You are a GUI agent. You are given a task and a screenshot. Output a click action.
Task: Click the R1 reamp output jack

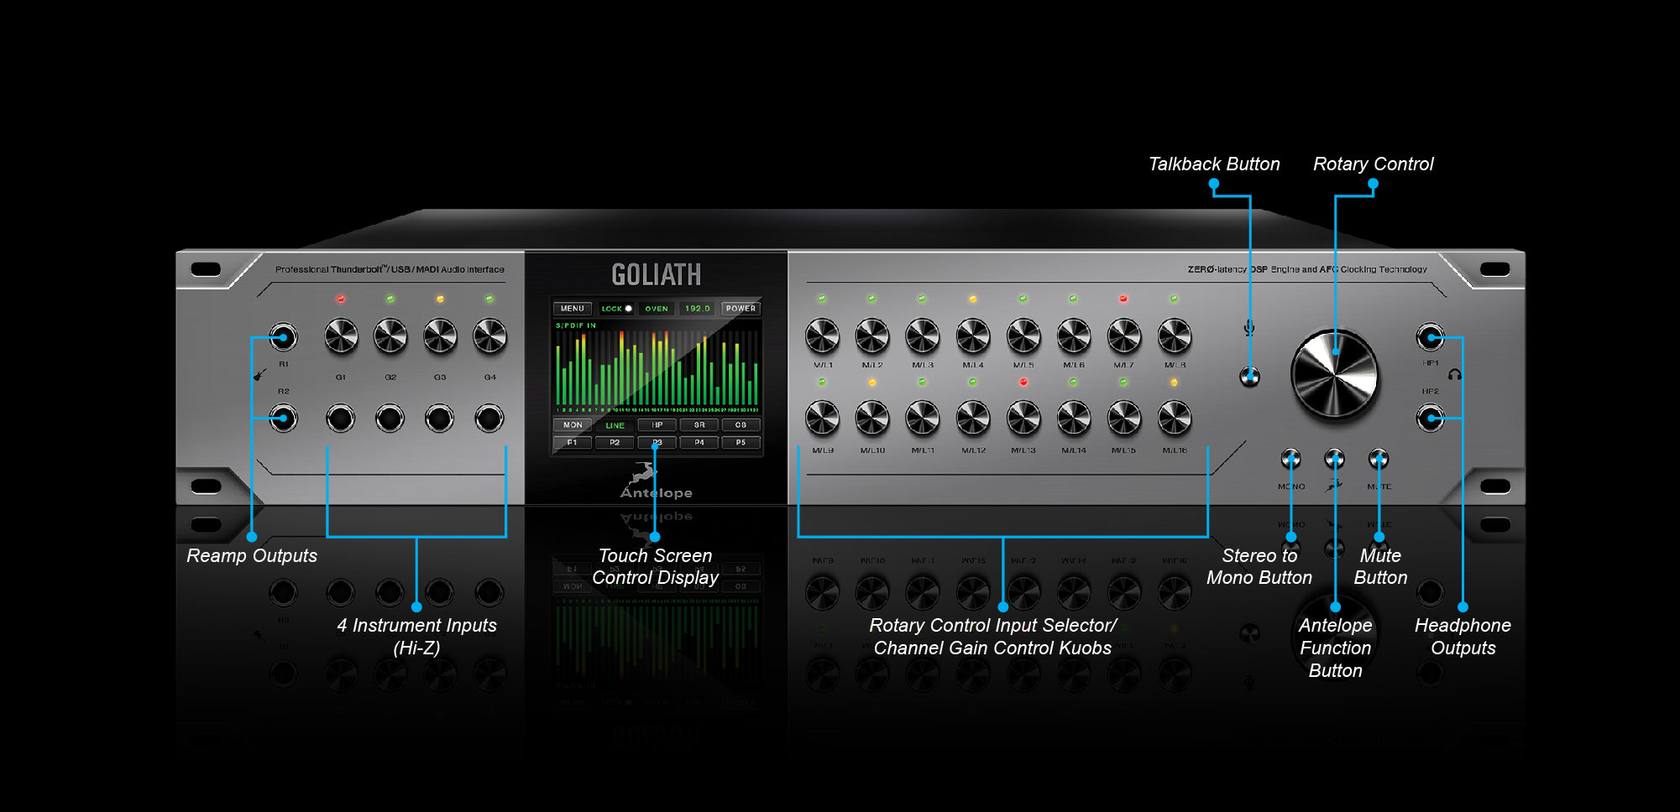coord(283,337)
